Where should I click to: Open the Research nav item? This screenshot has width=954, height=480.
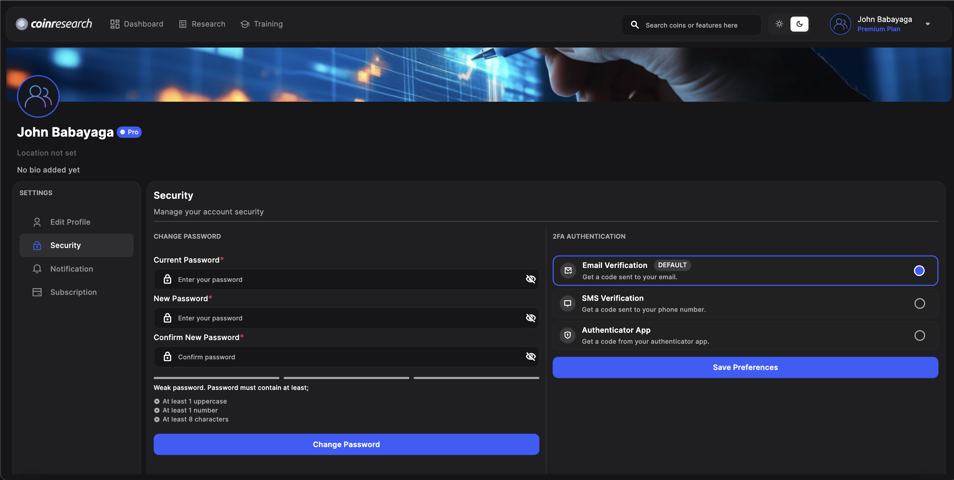tap(202, 24)
